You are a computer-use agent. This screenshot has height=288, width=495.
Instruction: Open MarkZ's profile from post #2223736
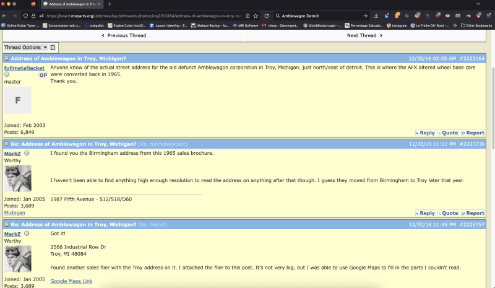tap(12, 154)
